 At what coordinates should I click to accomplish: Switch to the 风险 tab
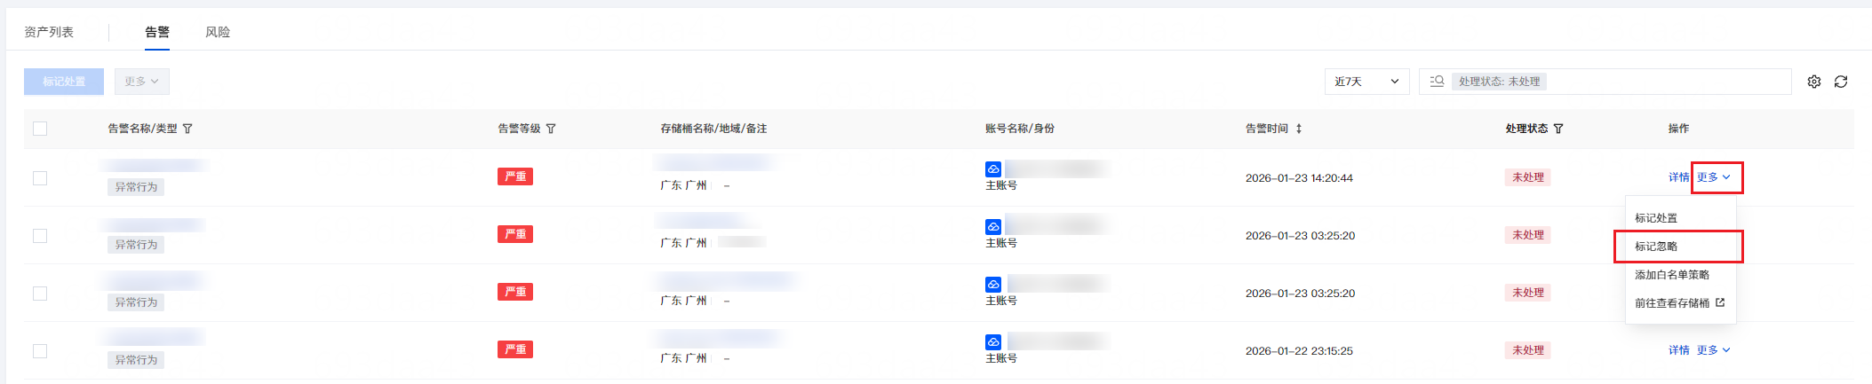tap(218, 32)
